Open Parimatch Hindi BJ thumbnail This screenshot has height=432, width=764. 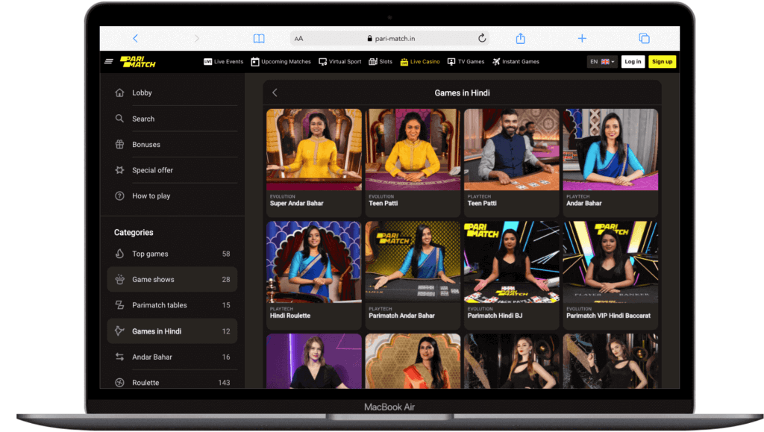pos(512,262)
